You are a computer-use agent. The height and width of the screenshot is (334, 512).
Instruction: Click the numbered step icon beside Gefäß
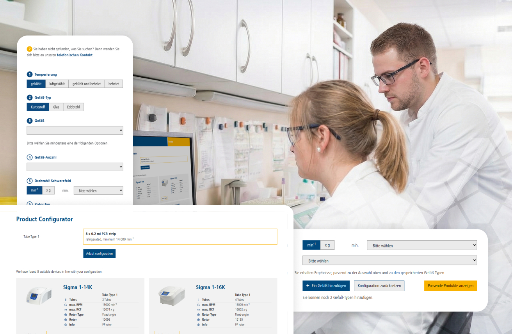coord(29,121)
